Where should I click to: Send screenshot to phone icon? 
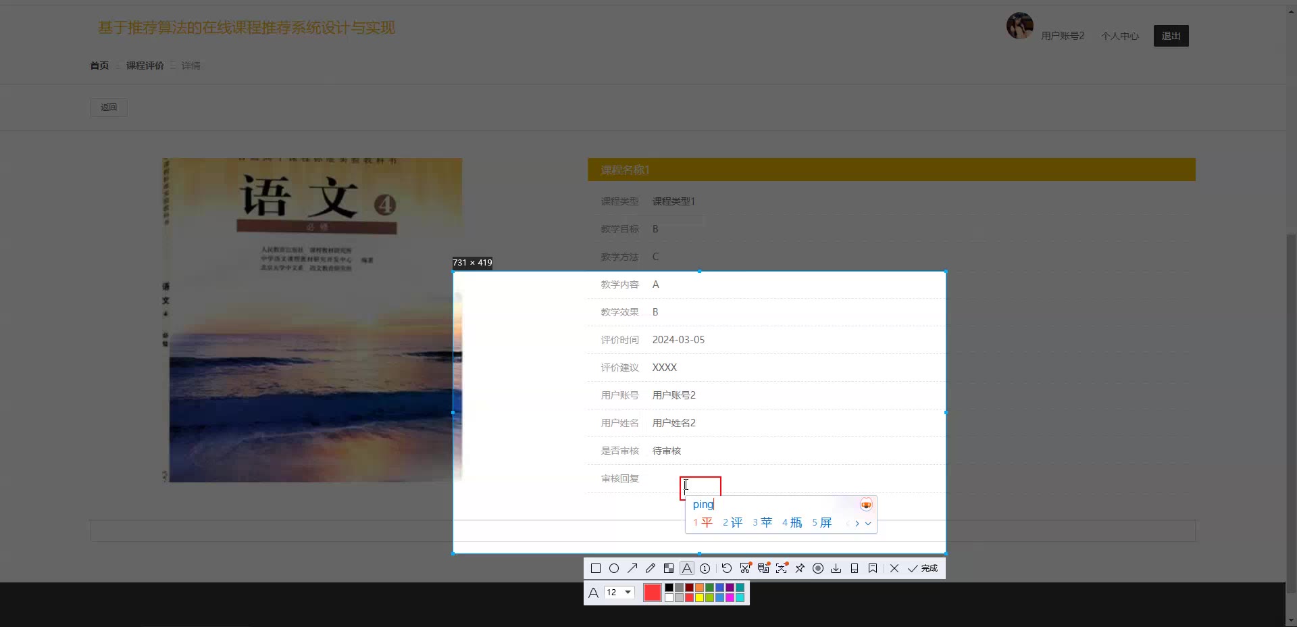tap(855, 568)
